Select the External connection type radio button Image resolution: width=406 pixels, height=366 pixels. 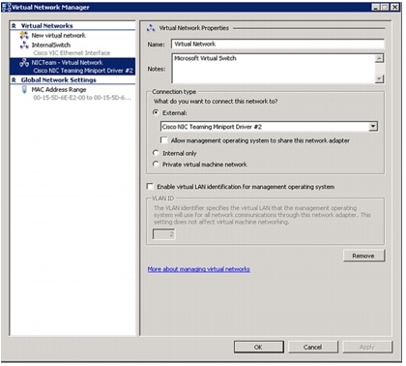(156, 112)
